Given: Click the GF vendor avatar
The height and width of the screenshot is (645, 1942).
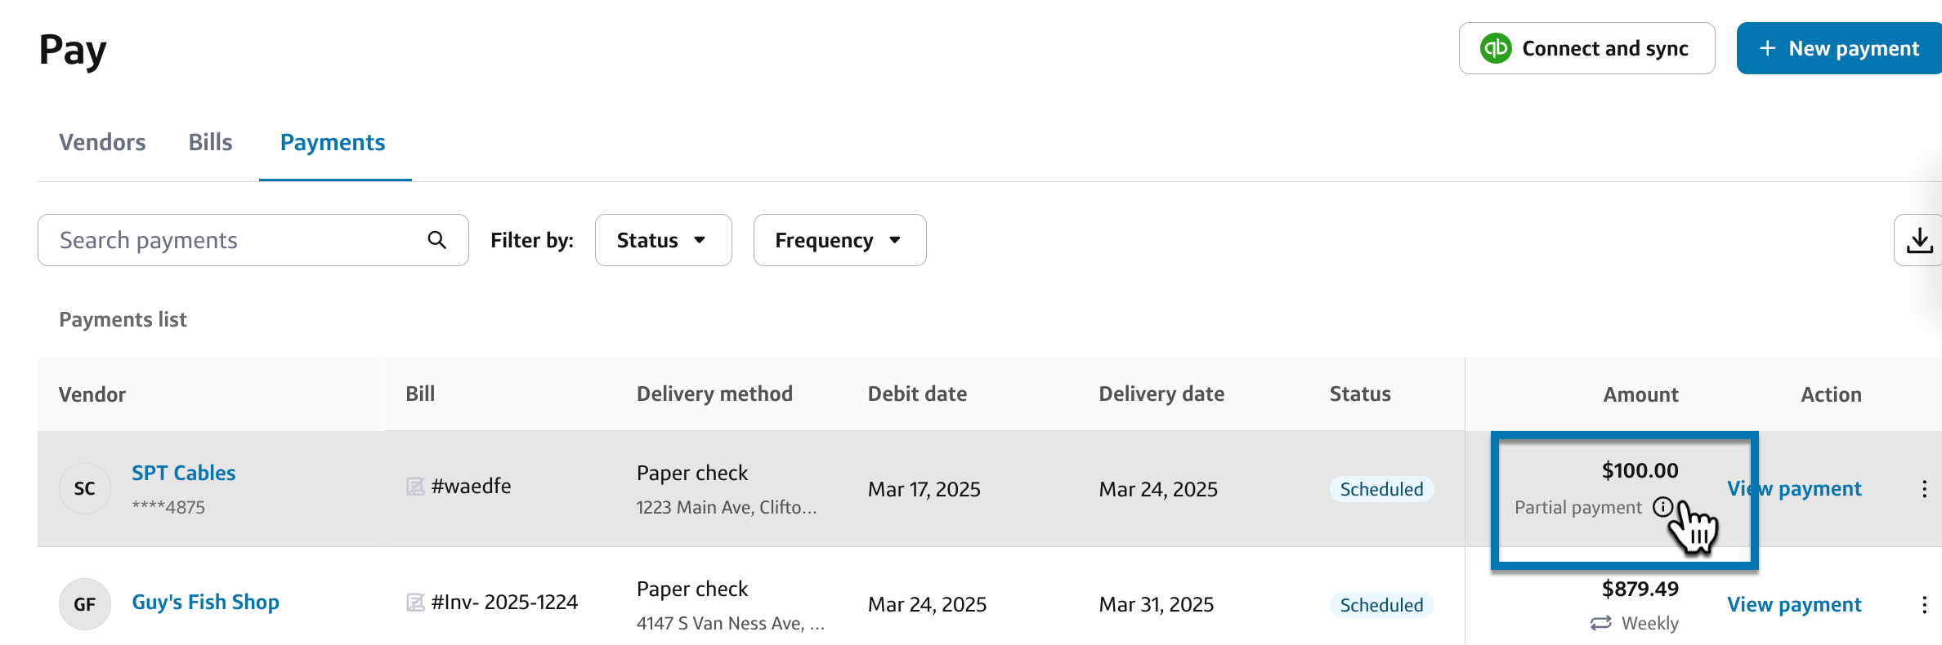Looking at the screenshot, I should [x=85, y=604].
